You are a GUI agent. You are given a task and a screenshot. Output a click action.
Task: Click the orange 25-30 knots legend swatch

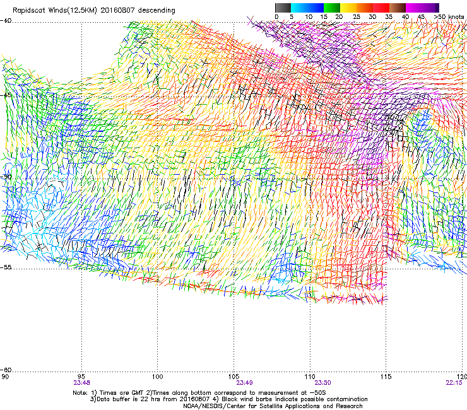(x=365, y=8)
